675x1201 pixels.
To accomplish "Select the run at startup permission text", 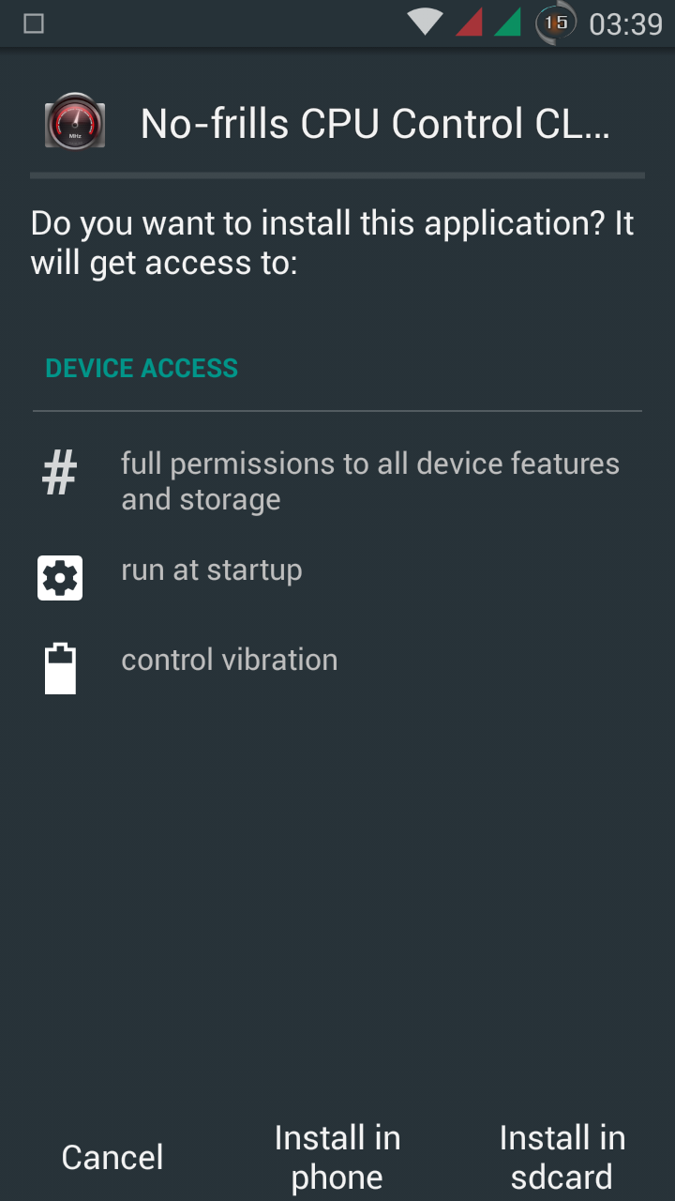I will [212, 570].
